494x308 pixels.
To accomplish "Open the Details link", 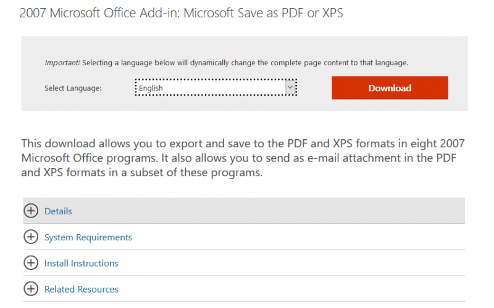I will [x=58, y=211].
